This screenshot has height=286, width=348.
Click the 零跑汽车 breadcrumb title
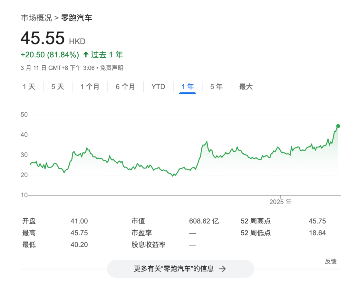click(x=77, y=18)
